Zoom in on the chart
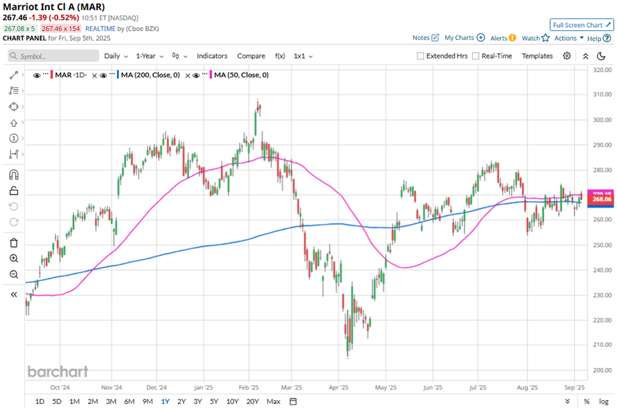The width and height of the screenshot is (617, 408). pos(14,258)
